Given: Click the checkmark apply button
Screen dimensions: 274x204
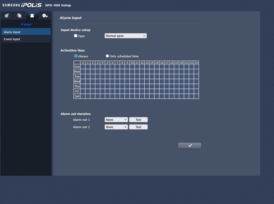Looking at the screenshot, I should tap(189, 146).
